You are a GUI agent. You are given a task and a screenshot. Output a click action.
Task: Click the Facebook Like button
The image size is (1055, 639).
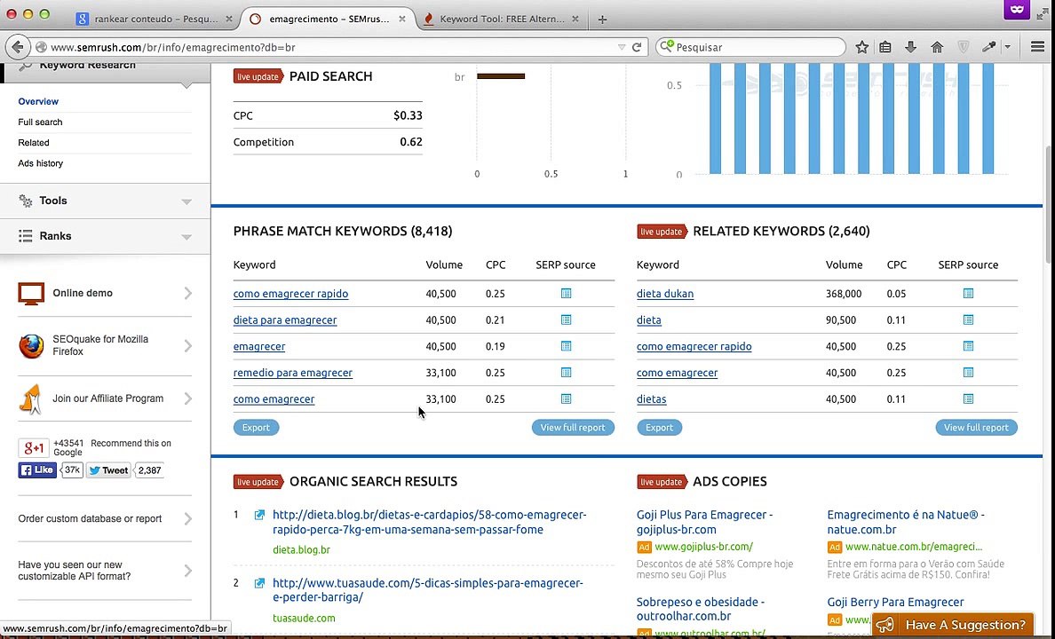pyautogui.click(x=37, y=470)
